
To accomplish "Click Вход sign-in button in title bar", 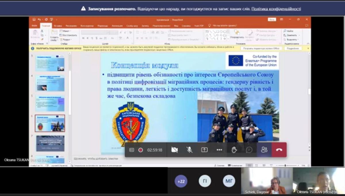I will (272, 19).
